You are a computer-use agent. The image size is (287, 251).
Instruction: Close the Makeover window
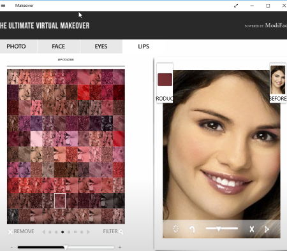[x=284, y=6]
